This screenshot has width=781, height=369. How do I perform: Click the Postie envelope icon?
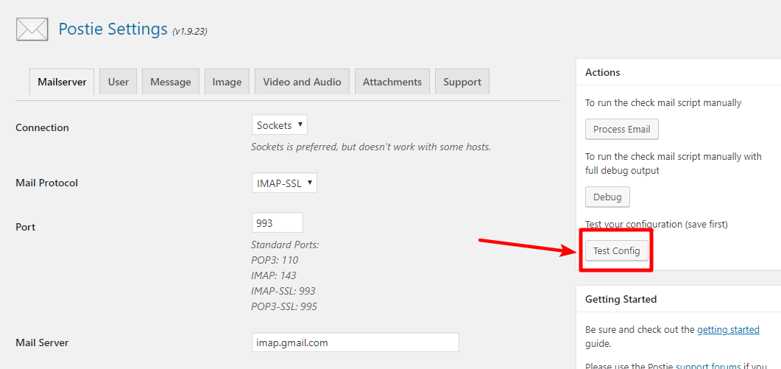pyautogui.click(x=32, y=29)
